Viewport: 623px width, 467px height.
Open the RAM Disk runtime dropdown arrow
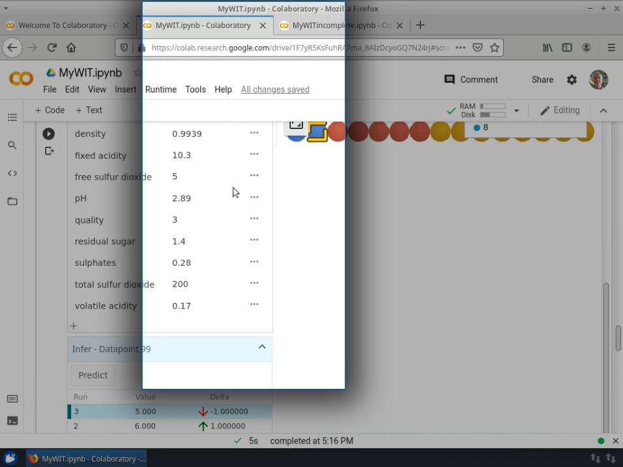tap(517, 111)
